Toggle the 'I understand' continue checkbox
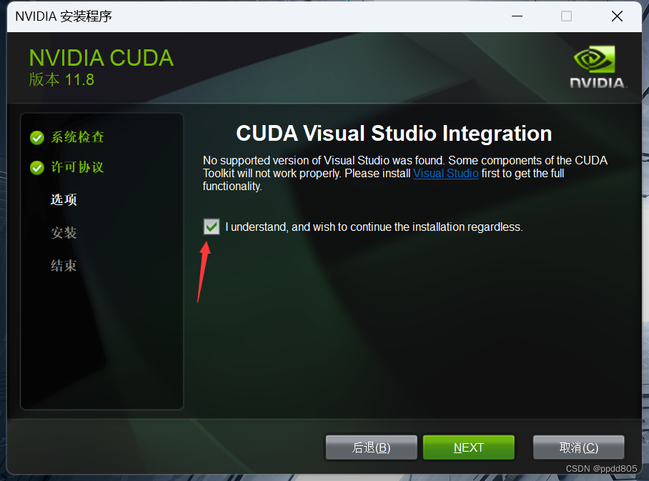This screenshot has height=481, width=649. pyautogui.click(x=212, y=227)
